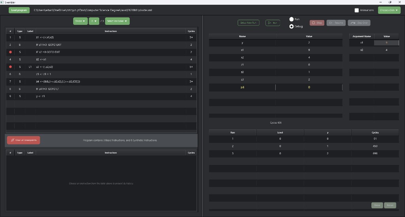
Task: Click the loaded file path divide.xml
Action: coord(93,10)
